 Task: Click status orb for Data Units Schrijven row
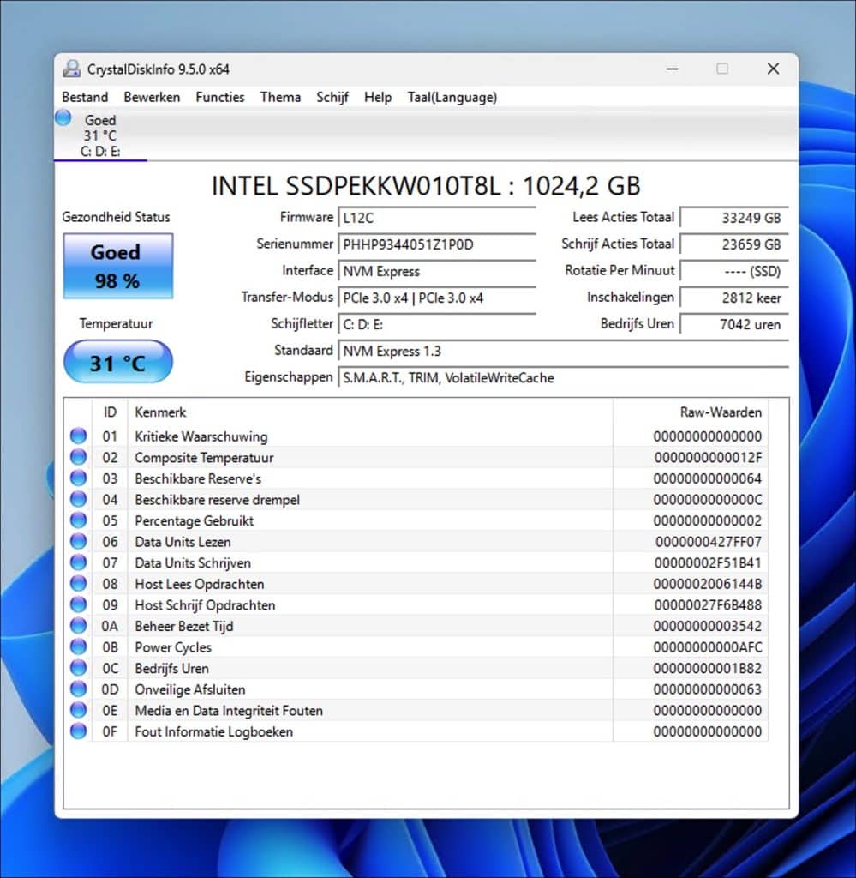click(x=78, y=562)
